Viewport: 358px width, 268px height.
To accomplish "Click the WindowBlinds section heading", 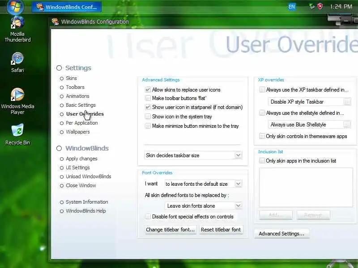I will 87,148.
